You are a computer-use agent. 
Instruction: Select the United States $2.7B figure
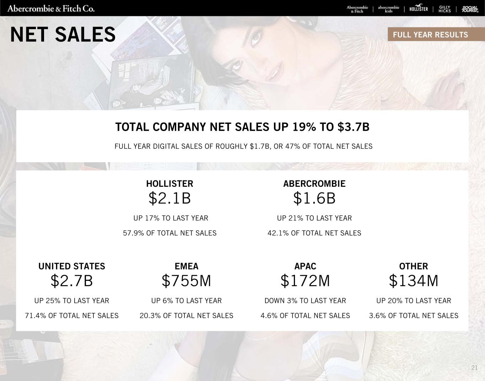(72, 281)
